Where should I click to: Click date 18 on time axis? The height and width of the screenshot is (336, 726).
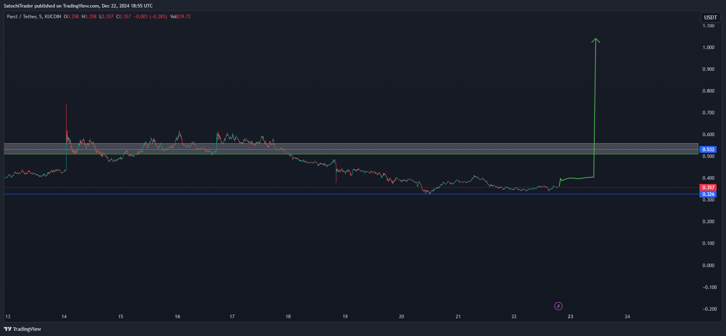tap(288, 317)
